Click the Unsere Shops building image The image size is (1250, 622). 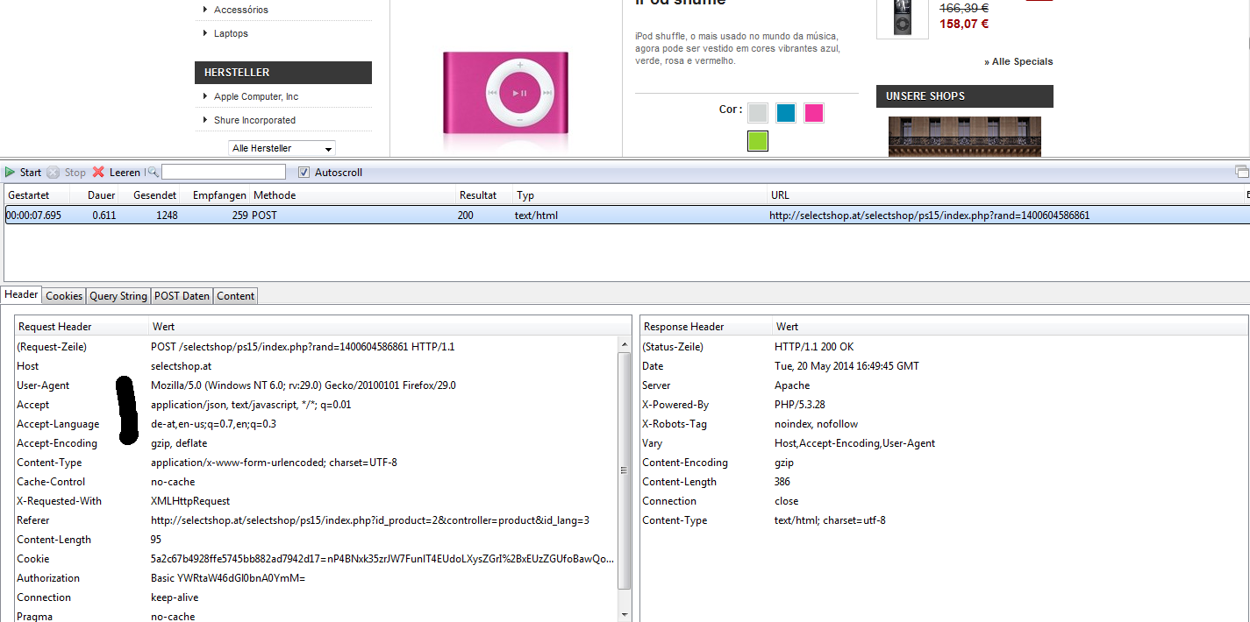click(965, 137)
